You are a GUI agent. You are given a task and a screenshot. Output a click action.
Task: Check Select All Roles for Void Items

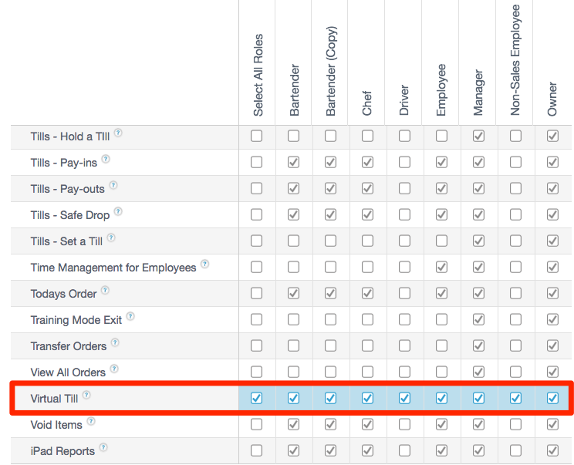[256, 424]
